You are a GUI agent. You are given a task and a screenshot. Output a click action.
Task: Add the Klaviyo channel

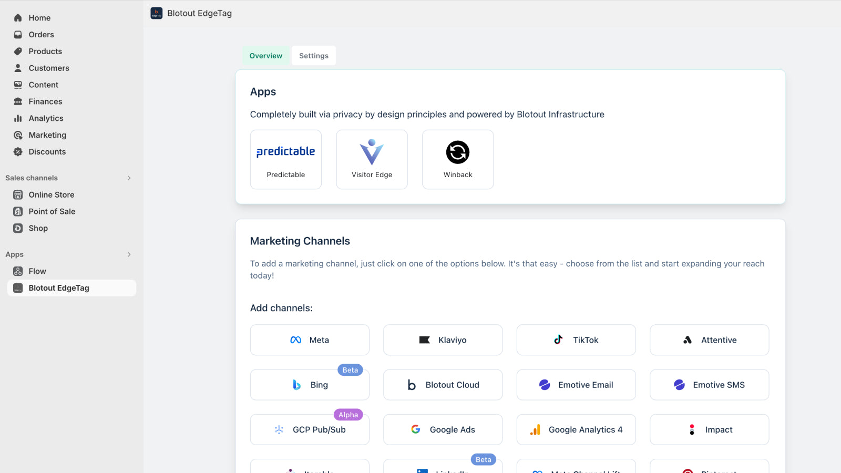point(443,340)
